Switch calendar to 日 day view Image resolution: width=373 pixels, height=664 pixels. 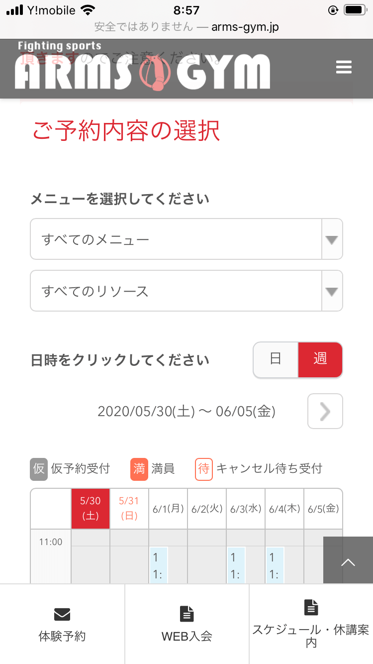coord(276,359)
